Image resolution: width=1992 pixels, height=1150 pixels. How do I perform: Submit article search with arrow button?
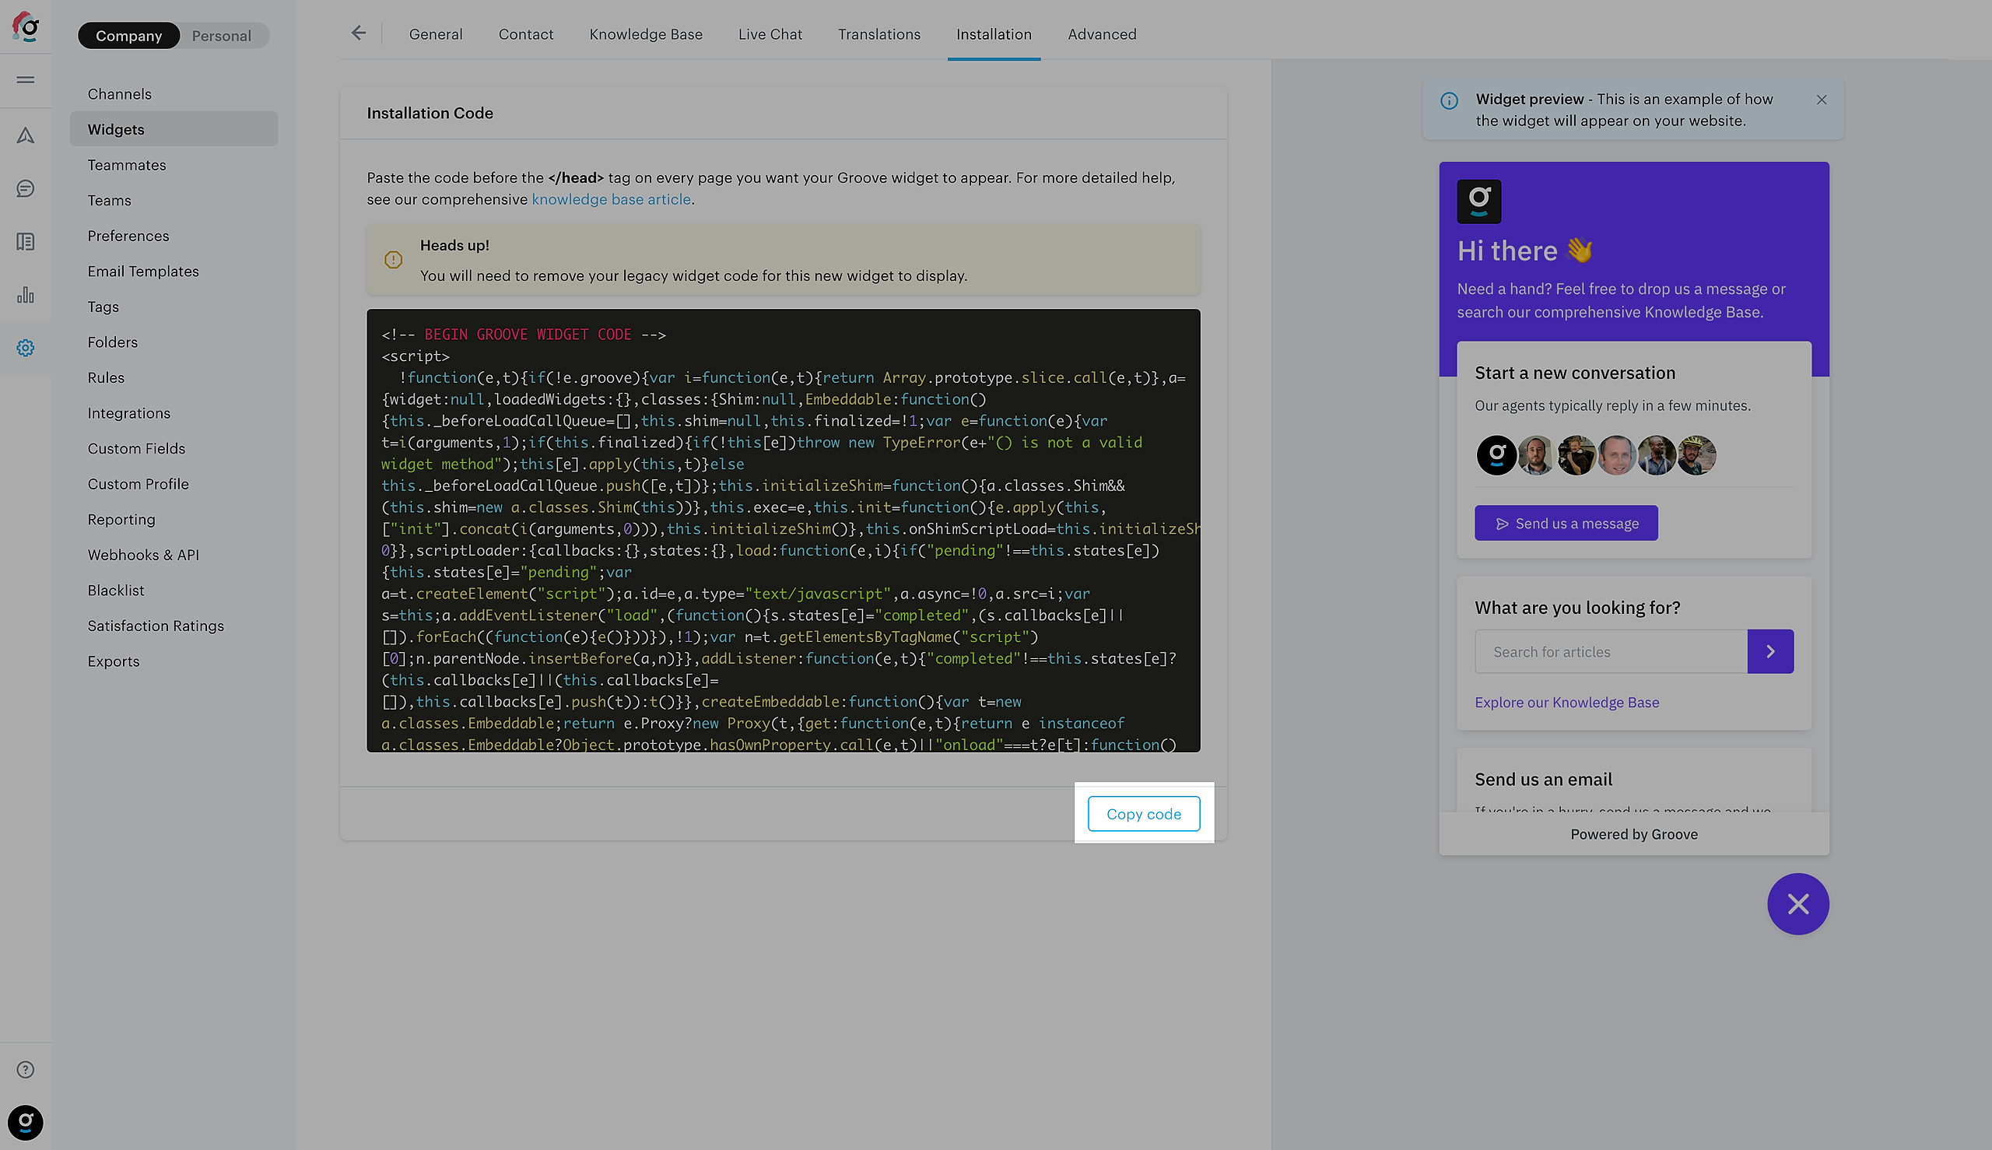1770,651
